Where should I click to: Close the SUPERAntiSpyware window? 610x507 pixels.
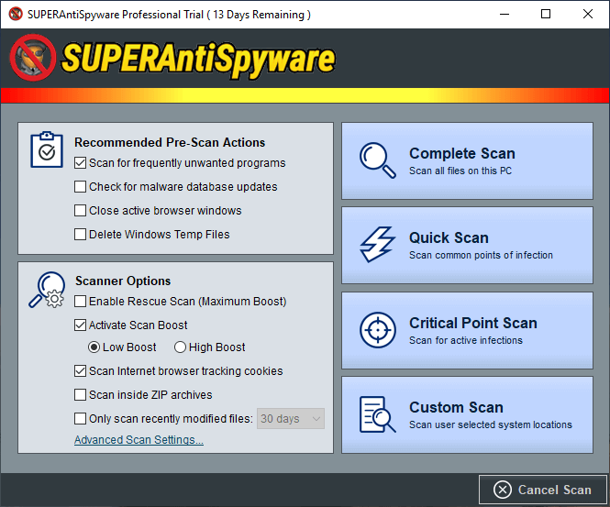pyautogui.click(x=588, y=14)
